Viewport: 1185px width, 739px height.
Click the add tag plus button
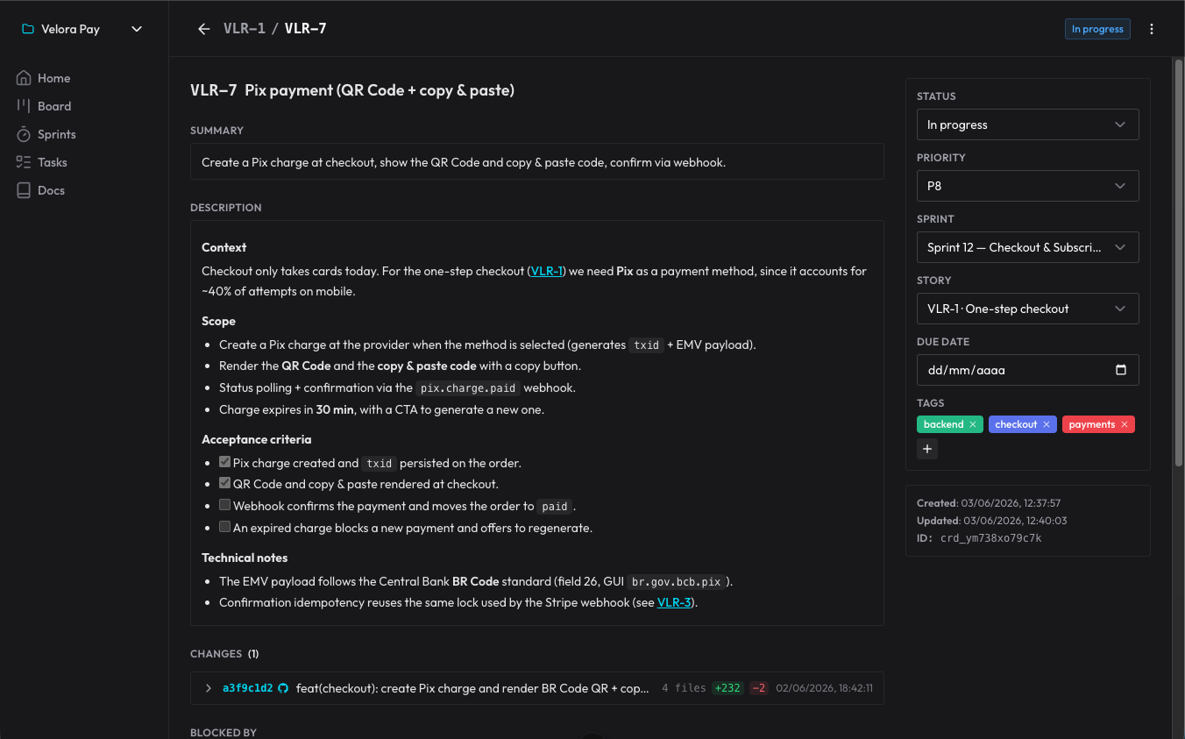927,449
